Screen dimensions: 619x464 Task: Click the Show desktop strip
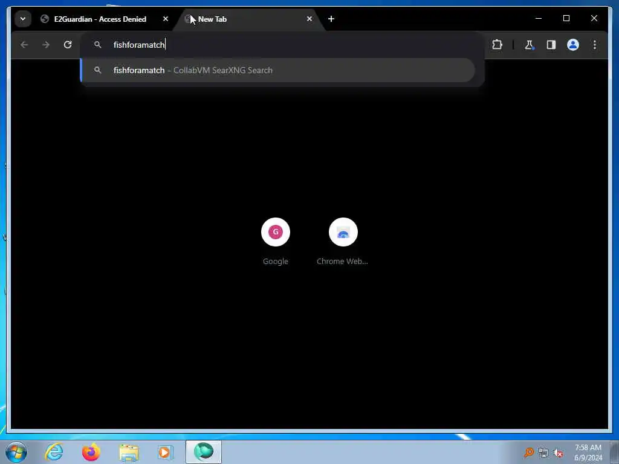[615, 452]
